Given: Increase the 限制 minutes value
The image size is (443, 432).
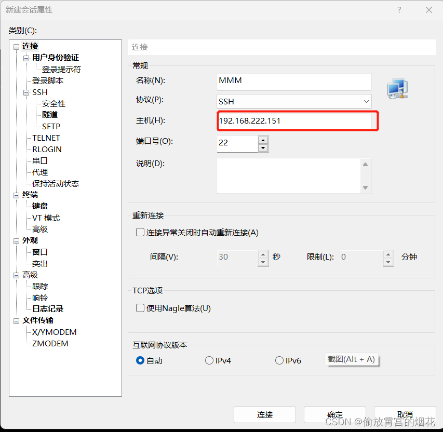Looking at the screenshot, I should [388, 254].
